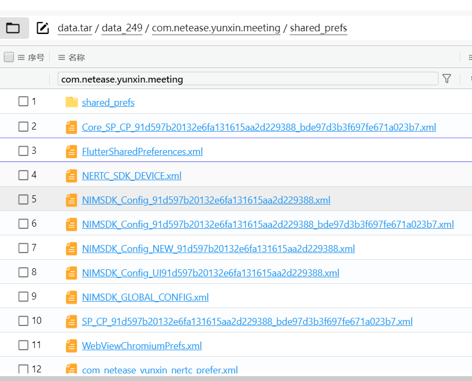The image size is (472, 381).
Task: Check the box for row 11
Action: click(x=23, y=345)
